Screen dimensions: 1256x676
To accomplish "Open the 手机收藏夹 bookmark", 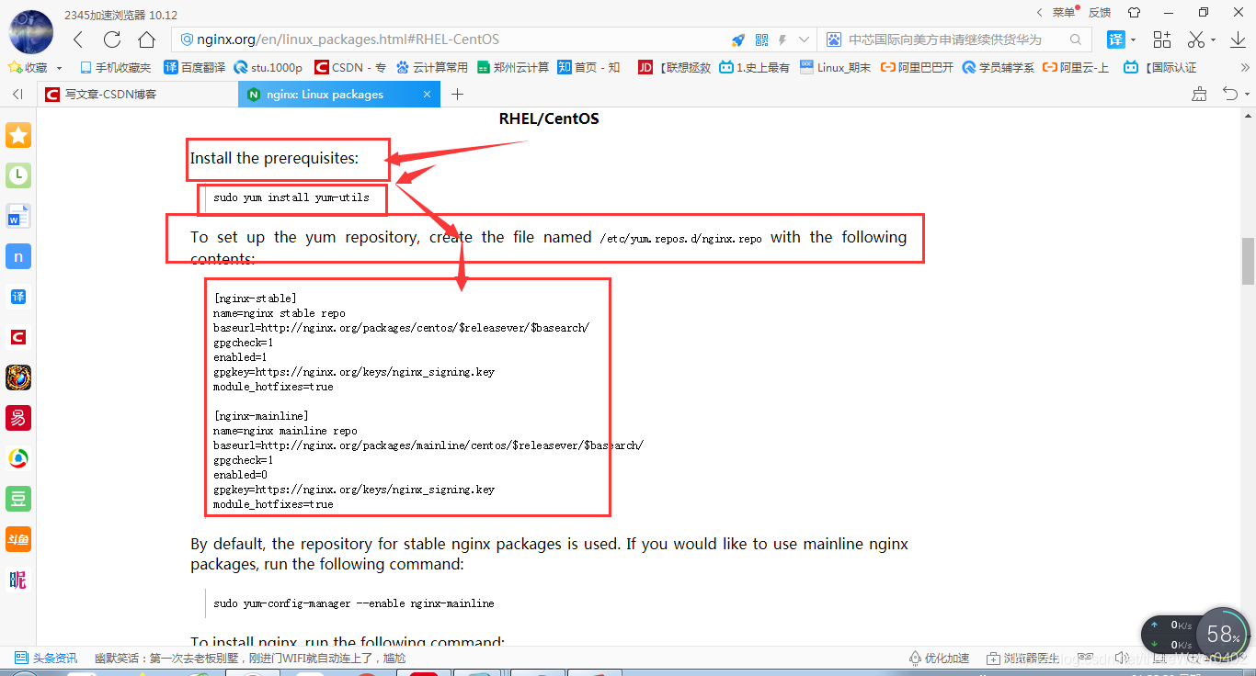I will coord(116,67).
